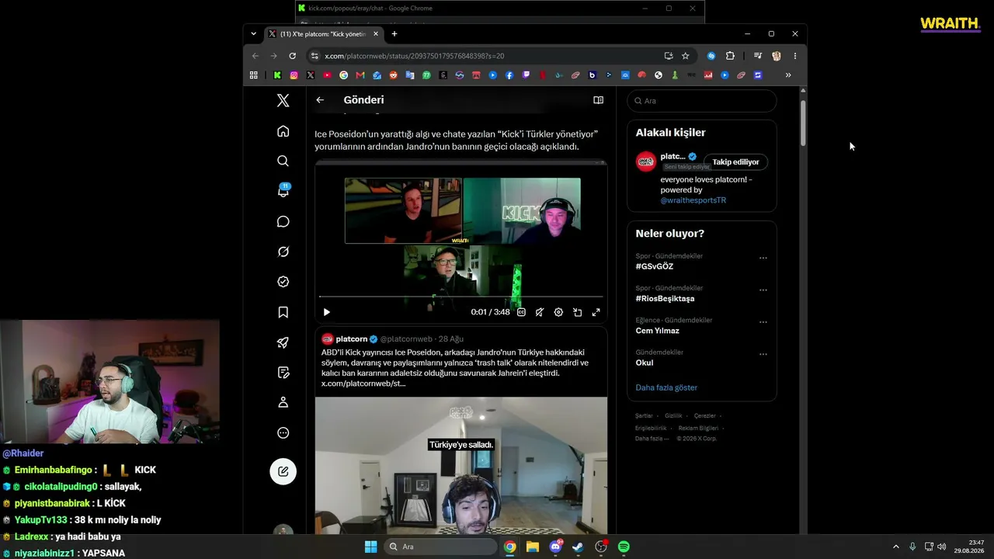Show hidden system tray icons
Screen dimensions: 994x559
click(895, 547)
